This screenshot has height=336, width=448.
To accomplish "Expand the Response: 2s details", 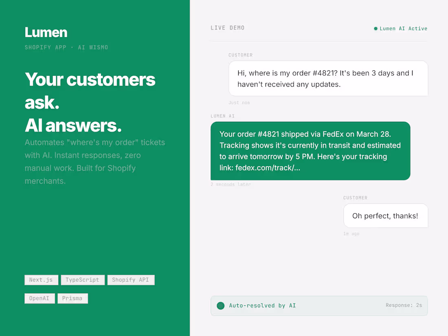I will [404, 305].
